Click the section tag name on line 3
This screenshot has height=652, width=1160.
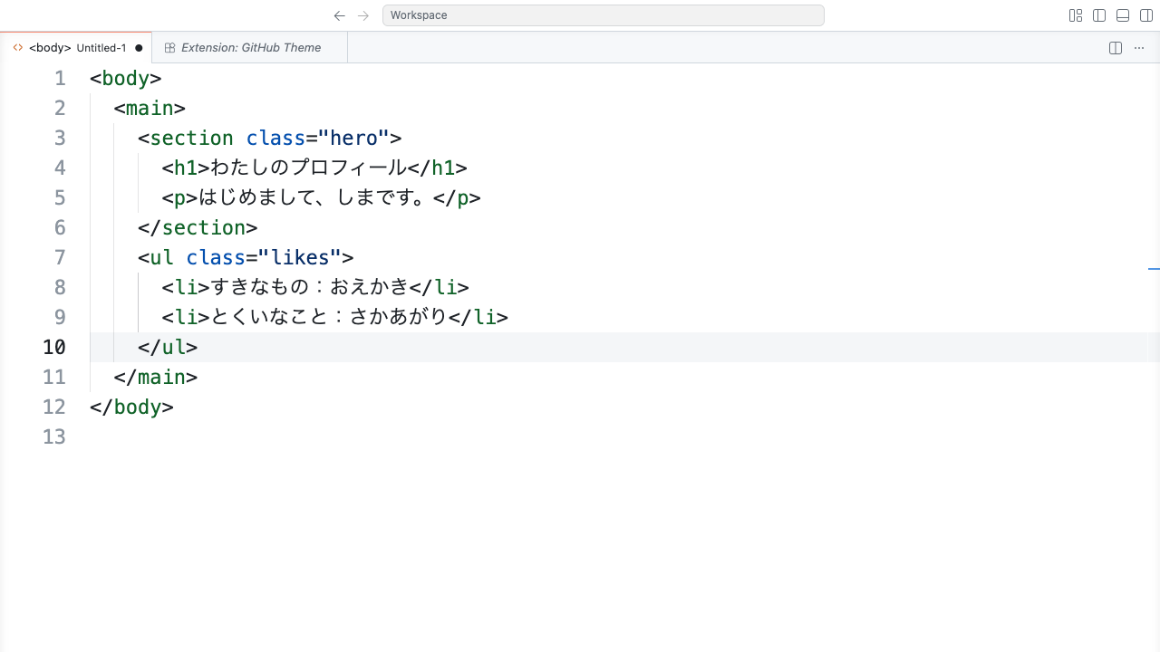pyautogui.click(x=191, y=139)
